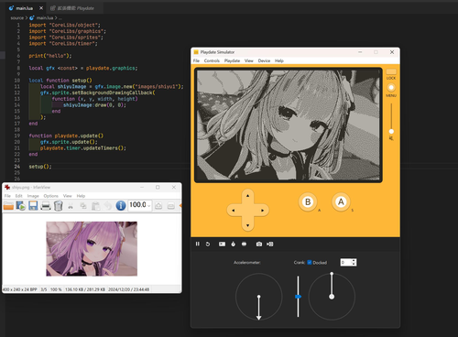
Task: Open the IrfanView Edit menu
Action: (x=19, y=196)
